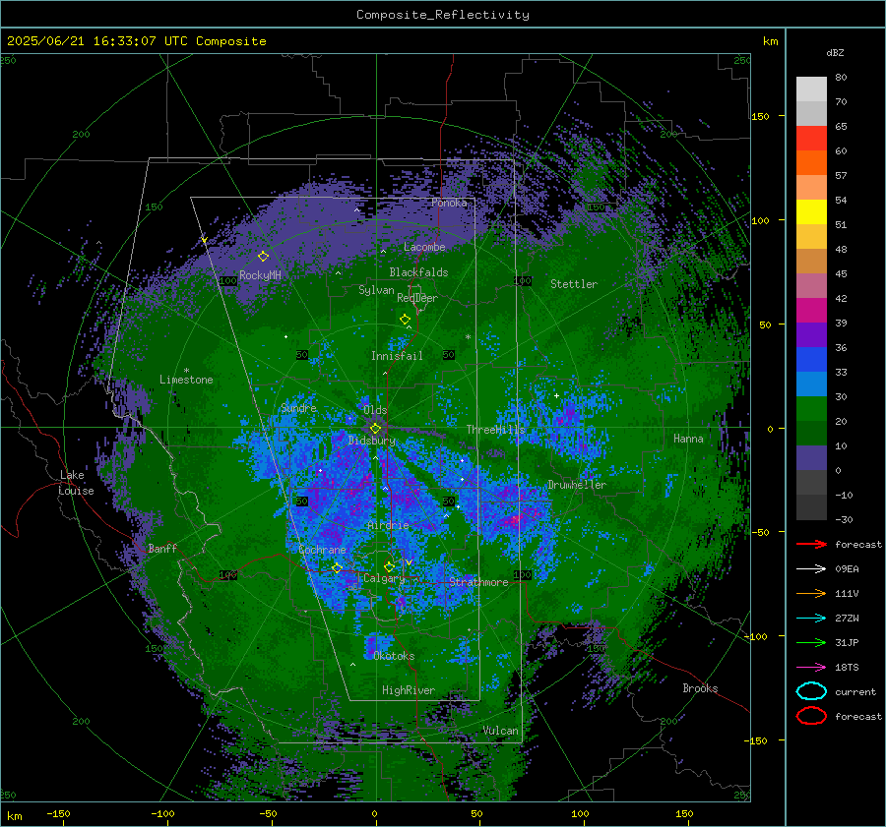Select yellow diamond marker above RockyMH
This screenshot has height=827, width=886.
point(263,257)
